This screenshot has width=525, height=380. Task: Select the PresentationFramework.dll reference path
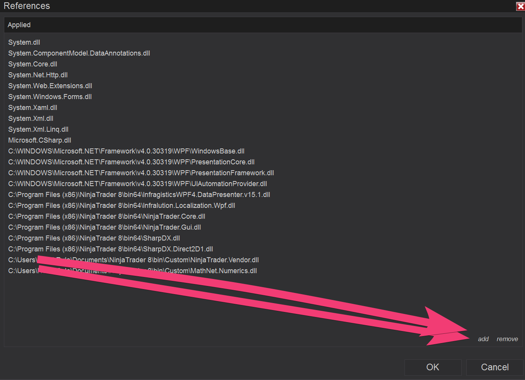point(141,173)
